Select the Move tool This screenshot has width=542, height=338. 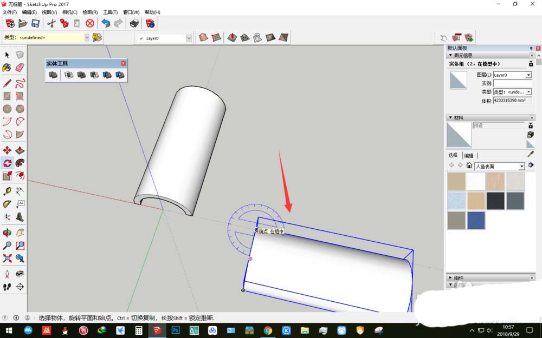[7, 150]
